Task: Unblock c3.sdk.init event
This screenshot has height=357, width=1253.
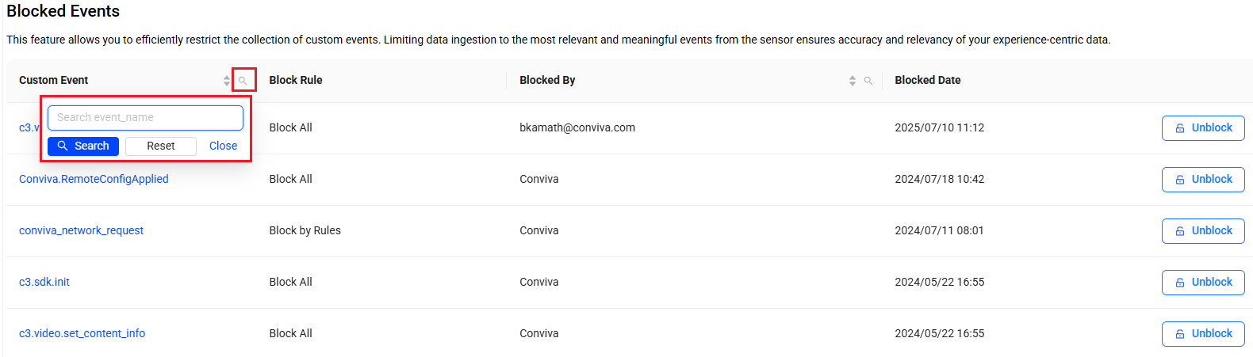Action: (x=1203, y=283)
